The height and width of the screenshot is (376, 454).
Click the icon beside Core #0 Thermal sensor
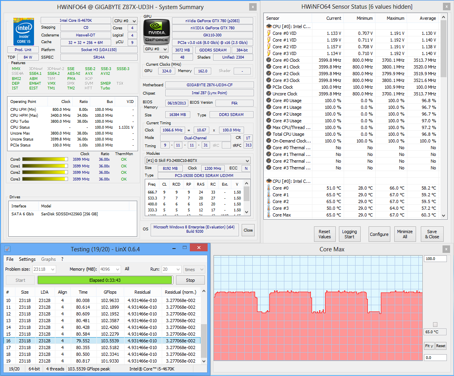269,147
